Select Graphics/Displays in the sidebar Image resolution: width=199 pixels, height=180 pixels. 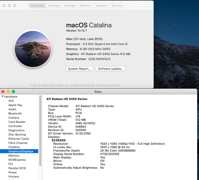coord(19,151)
